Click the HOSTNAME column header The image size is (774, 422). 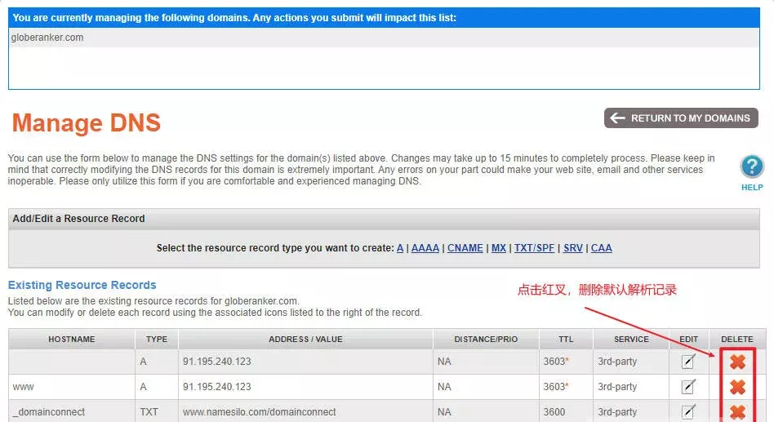click(72, 339)
